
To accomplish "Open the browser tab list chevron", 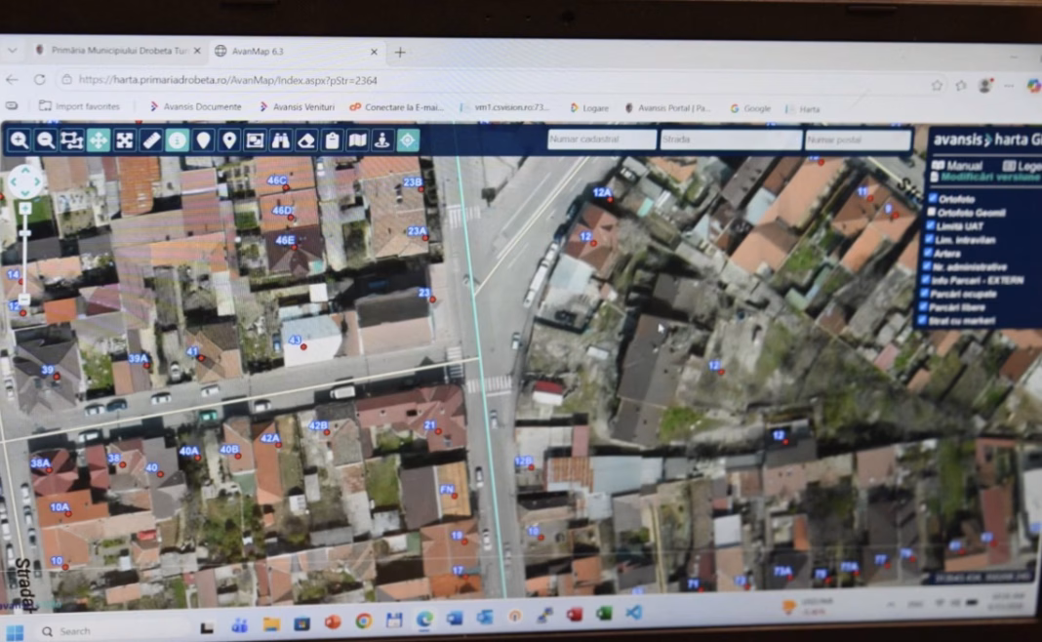I will coord(12,51).
